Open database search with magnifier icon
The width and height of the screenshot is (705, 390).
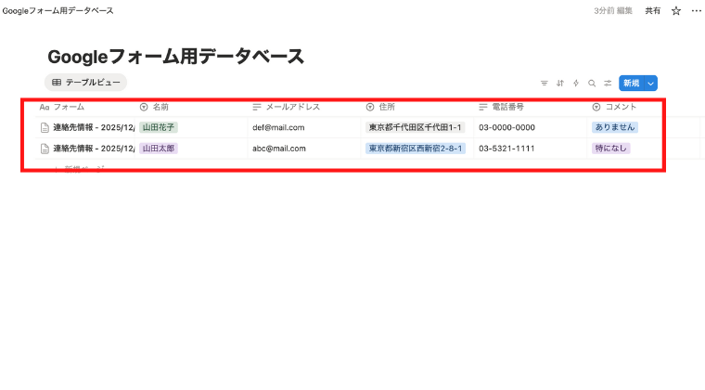(x=592, y=84)
